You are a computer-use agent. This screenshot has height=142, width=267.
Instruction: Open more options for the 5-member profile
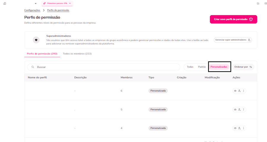pos(244,110)
